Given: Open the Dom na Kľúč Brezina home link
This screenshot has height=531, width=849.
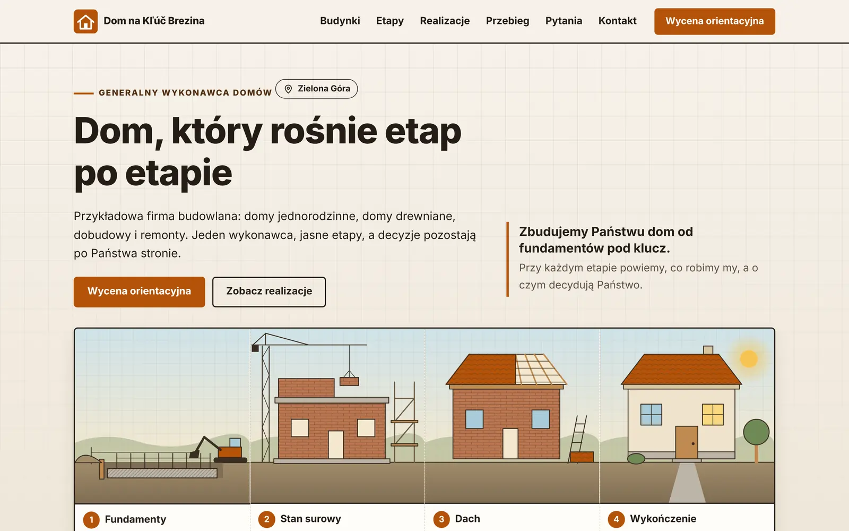Looking at the screenshot, I should point(139,21).
